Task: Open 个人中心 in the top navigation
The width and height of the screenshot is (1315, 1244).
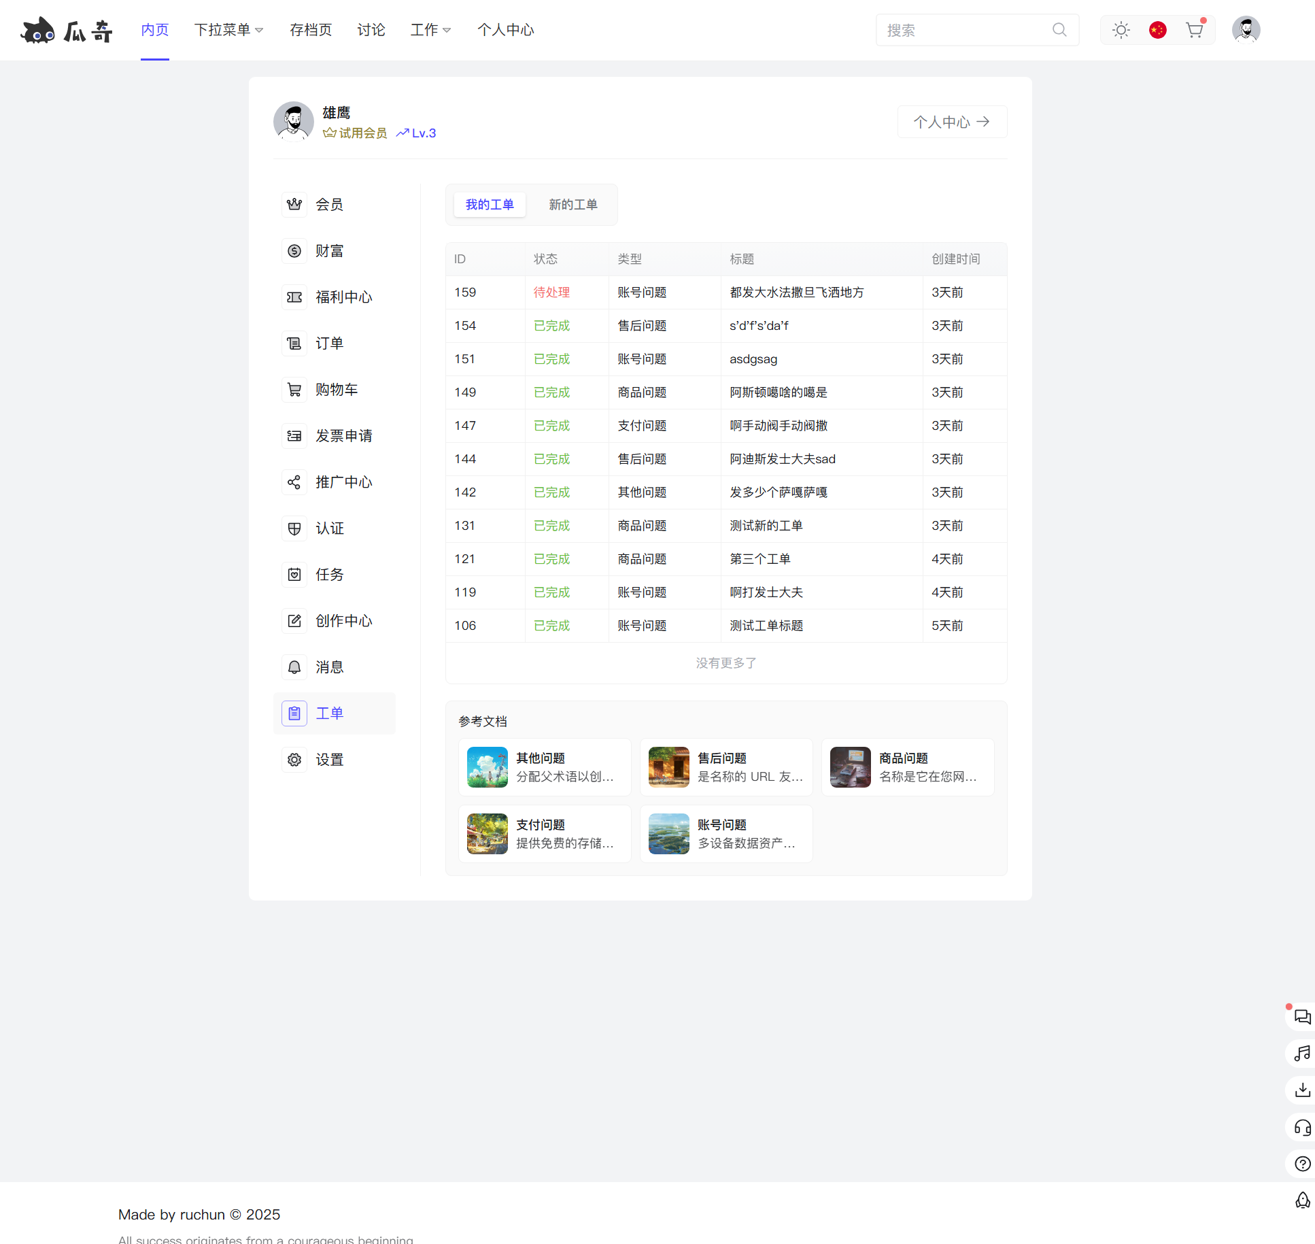Action: click(506, 30)
